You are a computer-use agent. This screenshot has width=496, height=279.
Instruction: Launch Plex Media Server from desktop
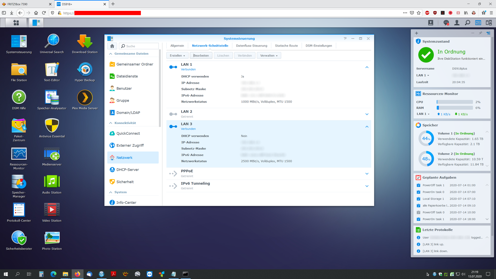[x=85, y=98]
